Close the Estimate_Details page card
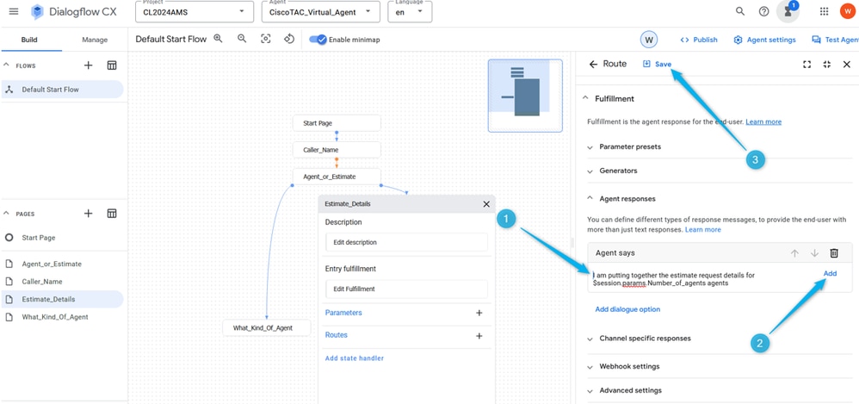859x404 pixels. click(x=486, y=204)
